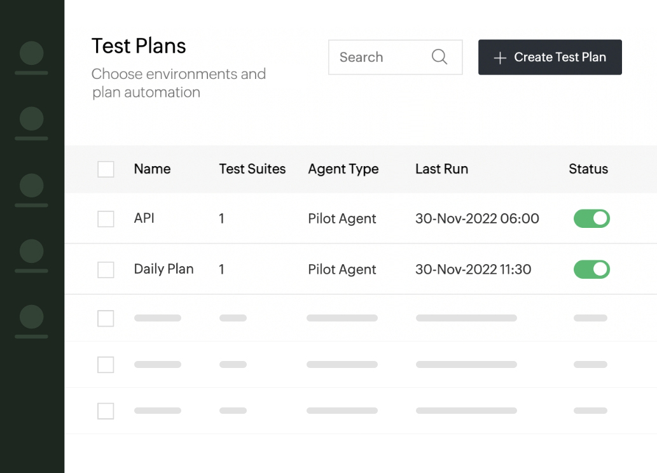Sort by the Name column header
This screenshot has height=473, width=657.
click(152, 169)
